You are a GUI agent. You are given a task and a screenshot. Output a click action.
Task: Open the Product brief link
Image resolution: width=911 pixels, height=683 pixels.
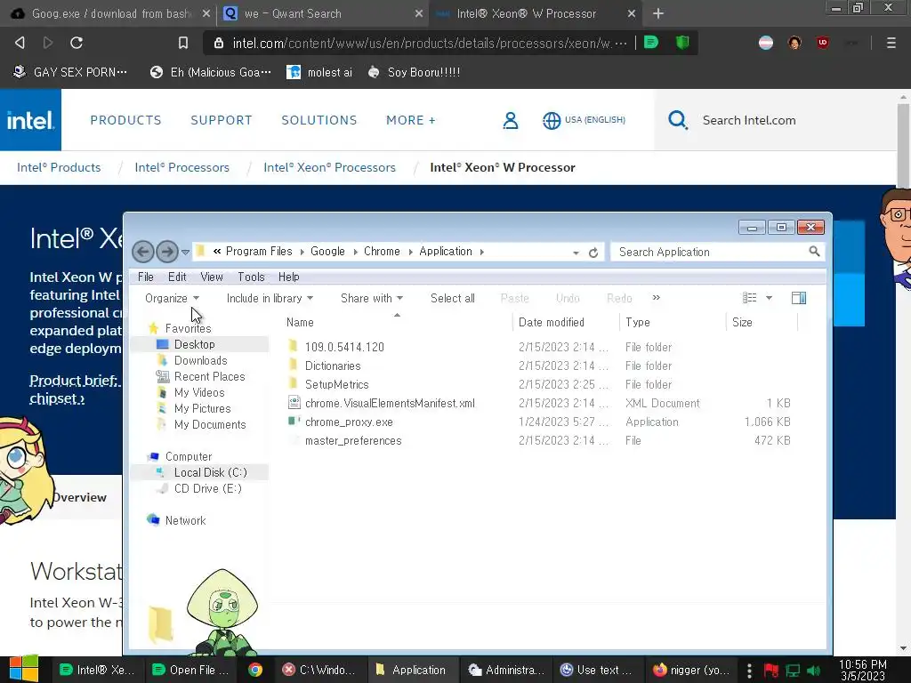pyautogui.click(x=74, y=381)
